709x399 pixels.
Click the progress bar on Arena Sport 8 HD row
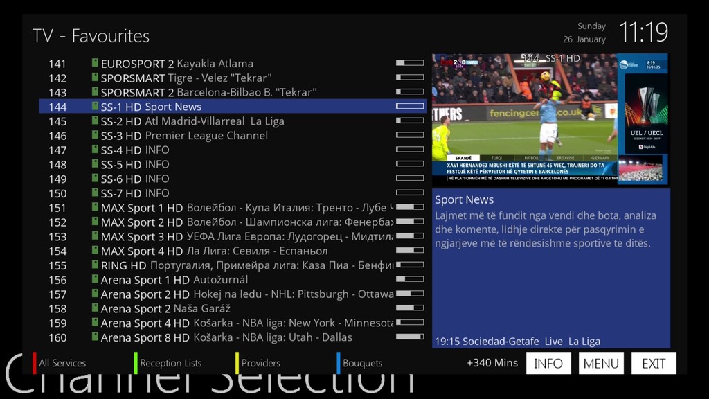tap(410, 337)
